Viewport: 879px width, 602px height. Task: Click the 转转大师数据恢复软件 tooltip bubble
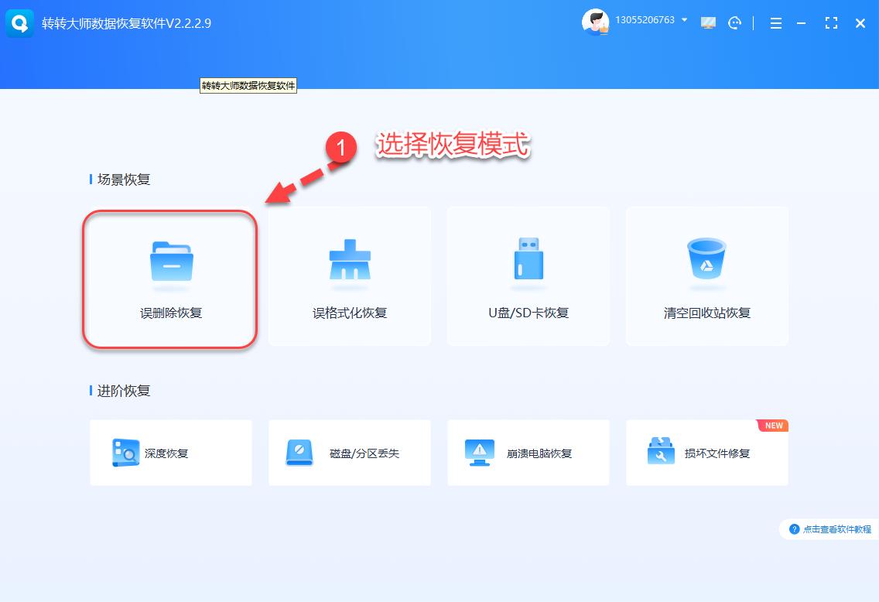248,86
